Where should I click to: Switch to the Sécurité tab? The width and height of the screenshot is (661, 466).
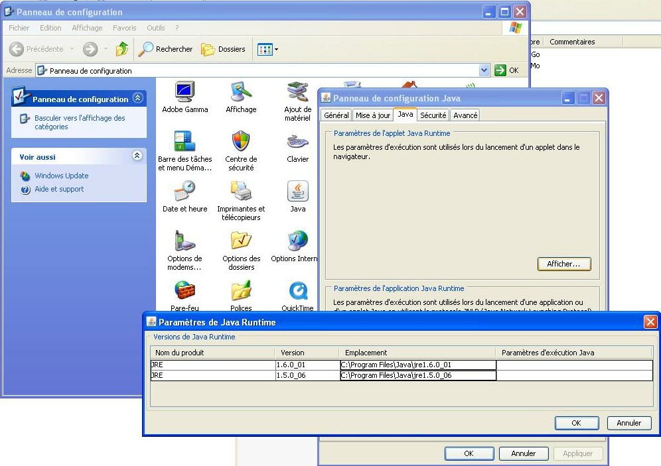(433, 115)
